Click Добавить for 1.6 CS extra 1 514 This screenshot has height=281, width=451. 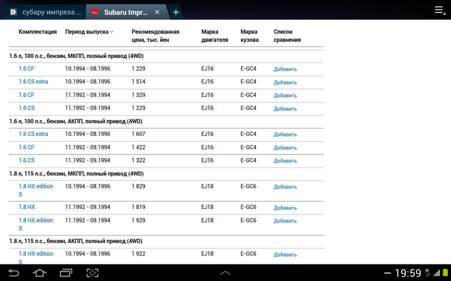[285, 82]
